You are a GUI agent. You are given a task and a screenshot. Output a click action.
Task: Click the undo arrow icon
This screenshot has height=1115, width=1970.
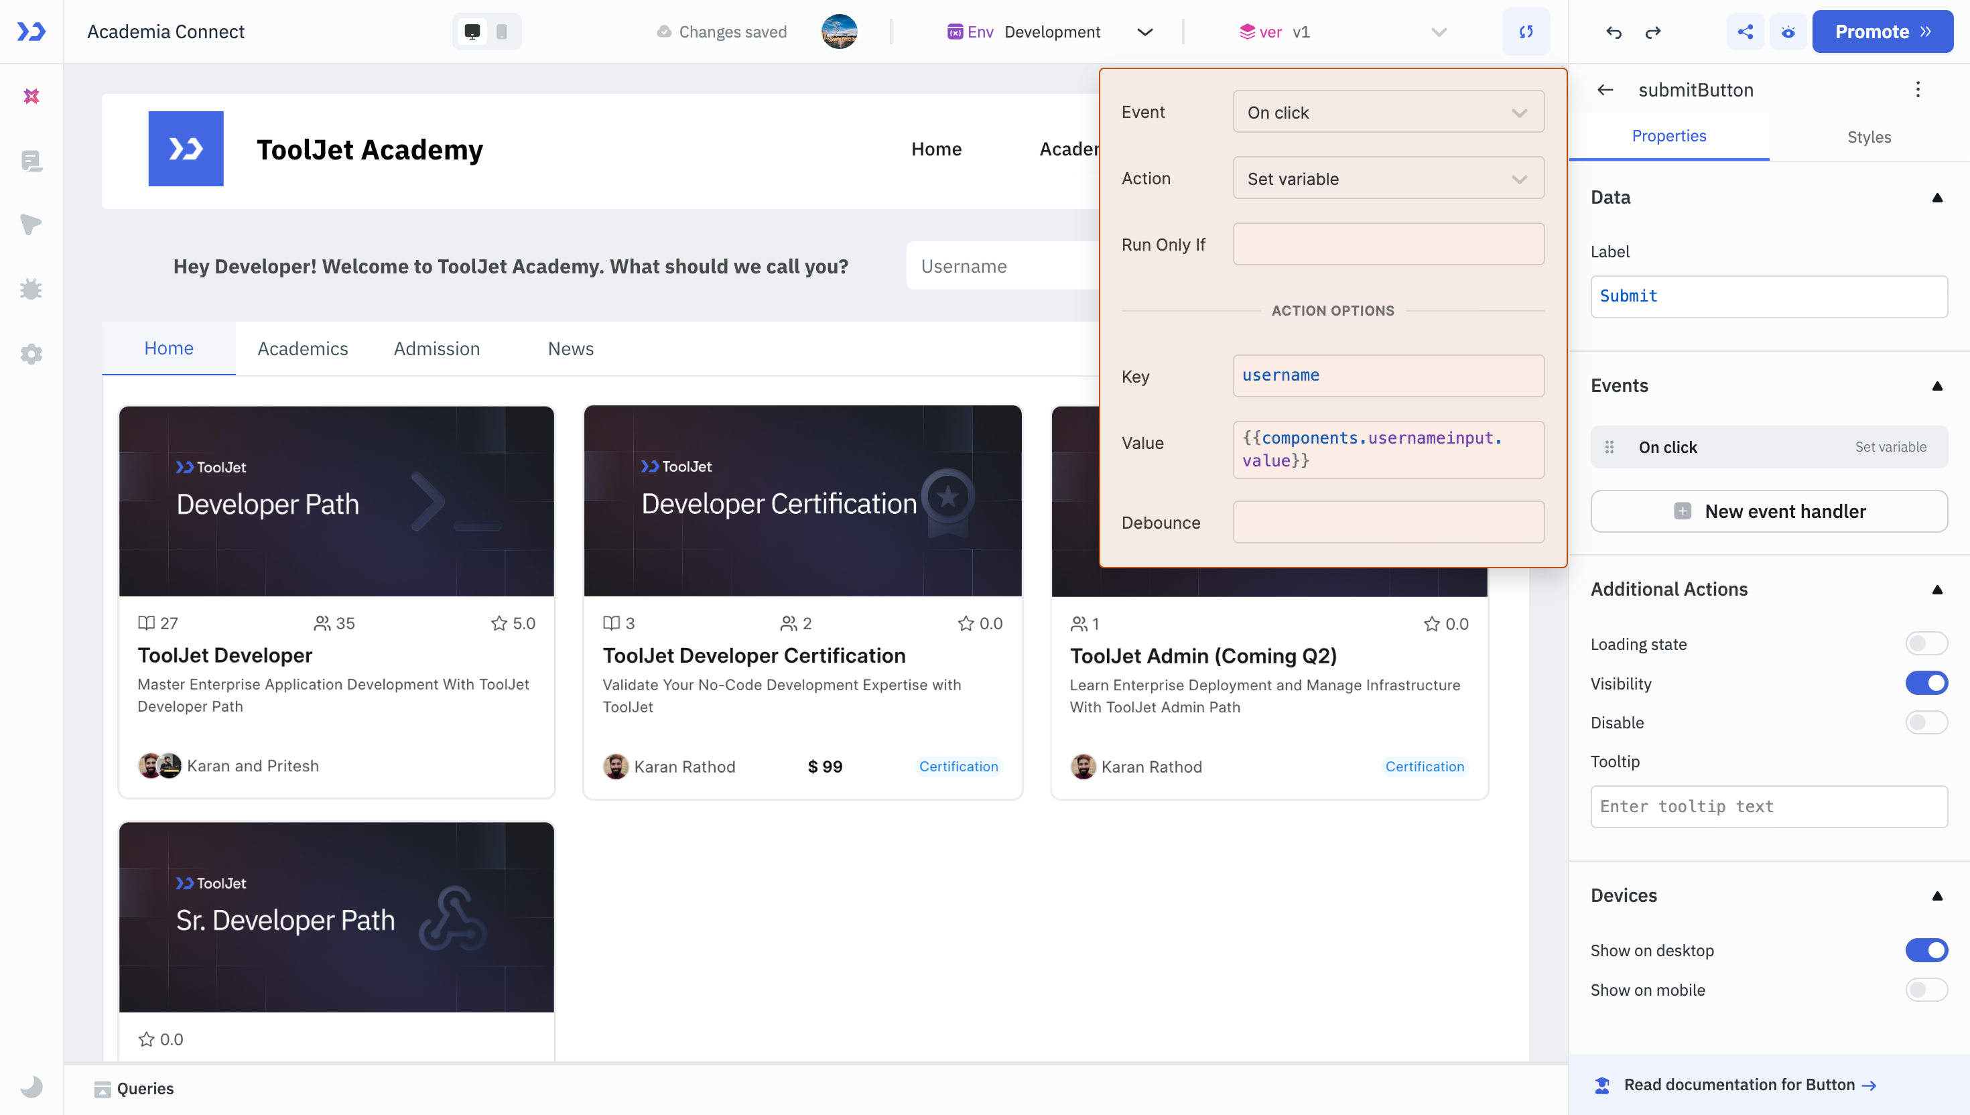[x=1614, y=32]
